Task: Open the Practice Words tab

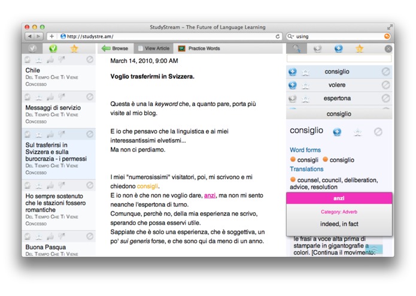Action: (199, 49)
